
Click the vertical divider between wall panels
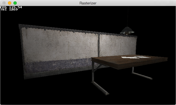(99, 45)
